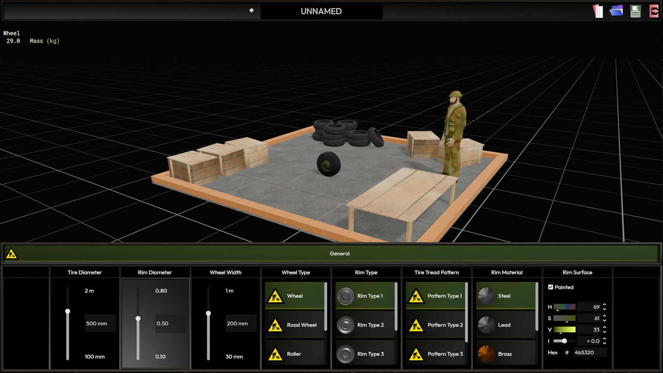This screenshot has width=663, height=373.
Task: Select Rim Type 1 with its rim icon
Action: [x=346, y=296]
